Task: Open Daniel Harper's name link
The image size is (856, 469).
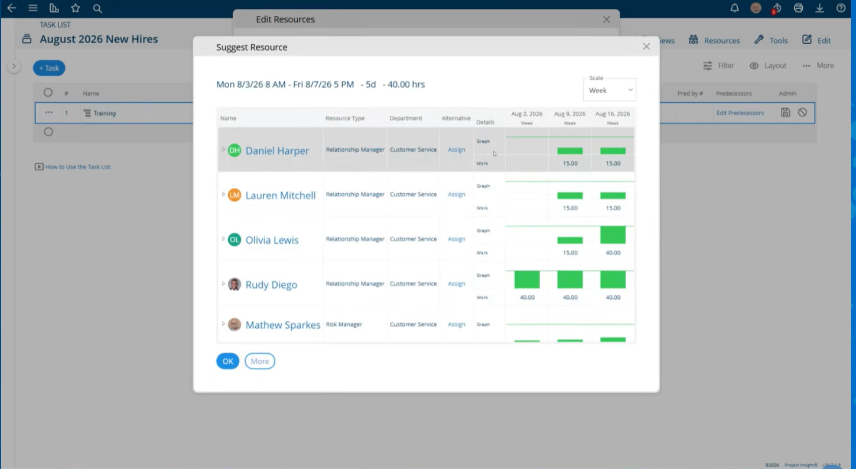Action: [277, 151]
